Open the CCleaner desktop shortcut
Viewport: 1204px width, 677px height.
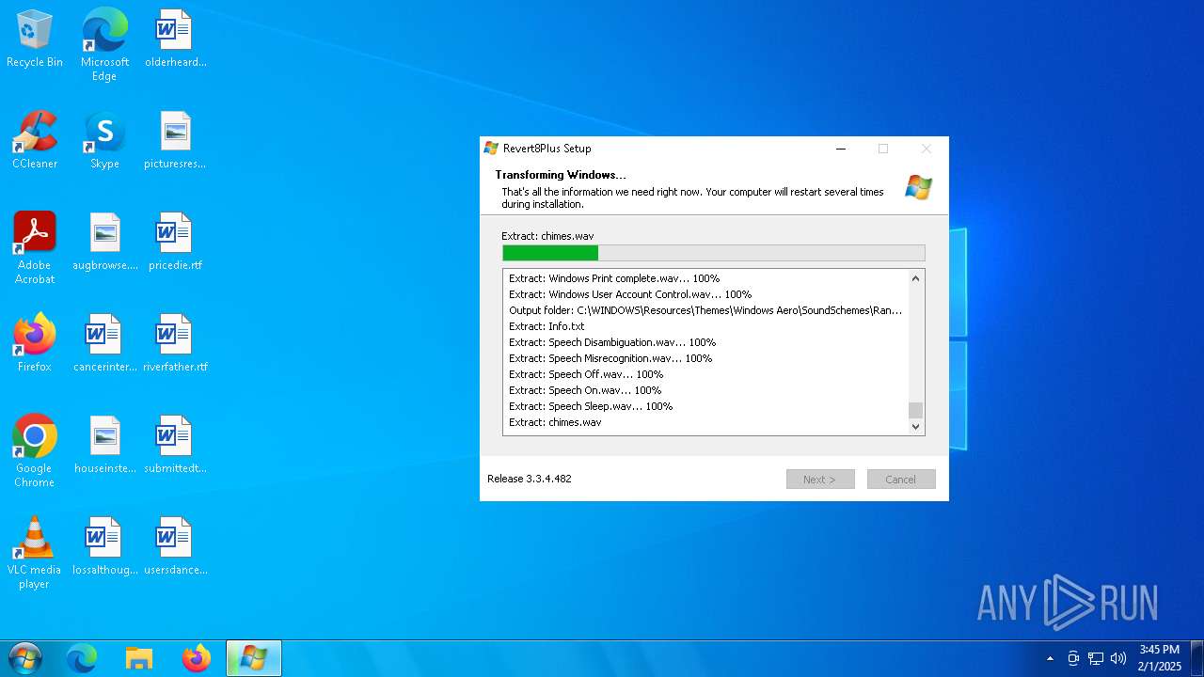(35, 141)
